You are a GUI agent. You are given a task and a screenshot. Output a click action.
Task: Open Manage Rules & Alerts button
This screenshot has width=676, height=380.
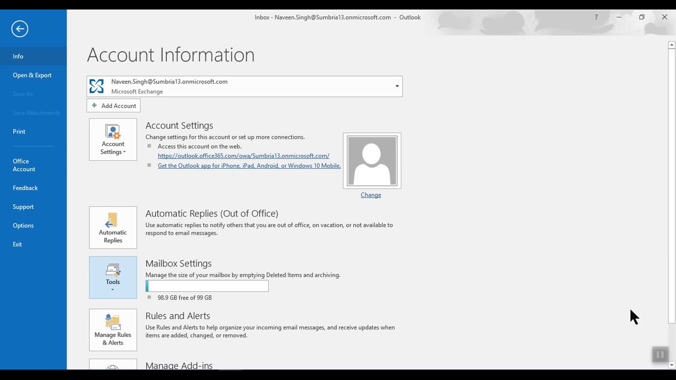pos(113,330)
